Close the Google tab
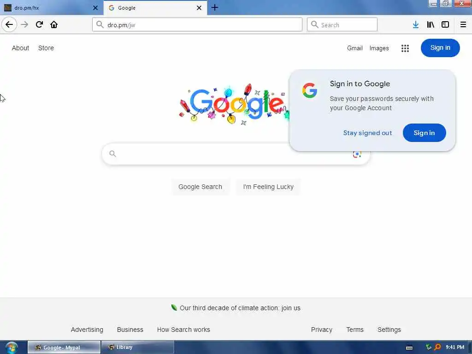This screenshot has width=472, height=354. 199,8
